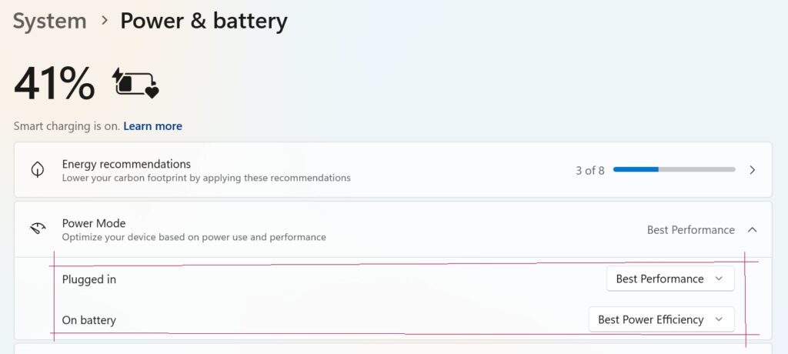The image size is (788, 354).
Task: Click the Smart charging is on text
Action: coord(66,126)
